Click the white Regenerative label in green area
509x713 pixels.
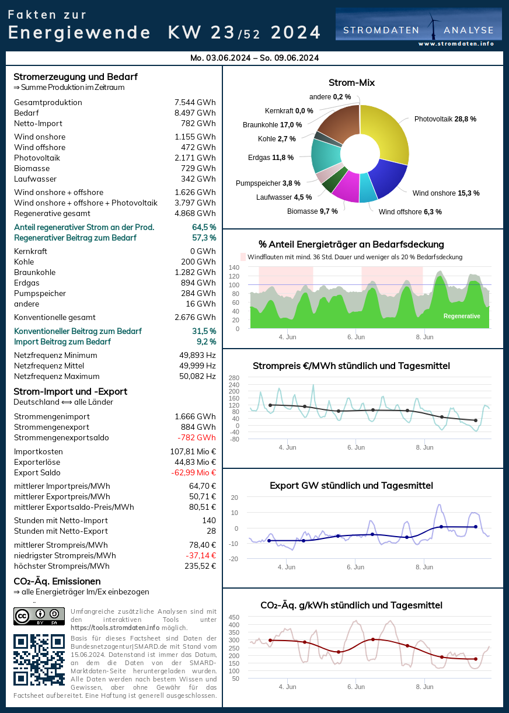[461, 316]
